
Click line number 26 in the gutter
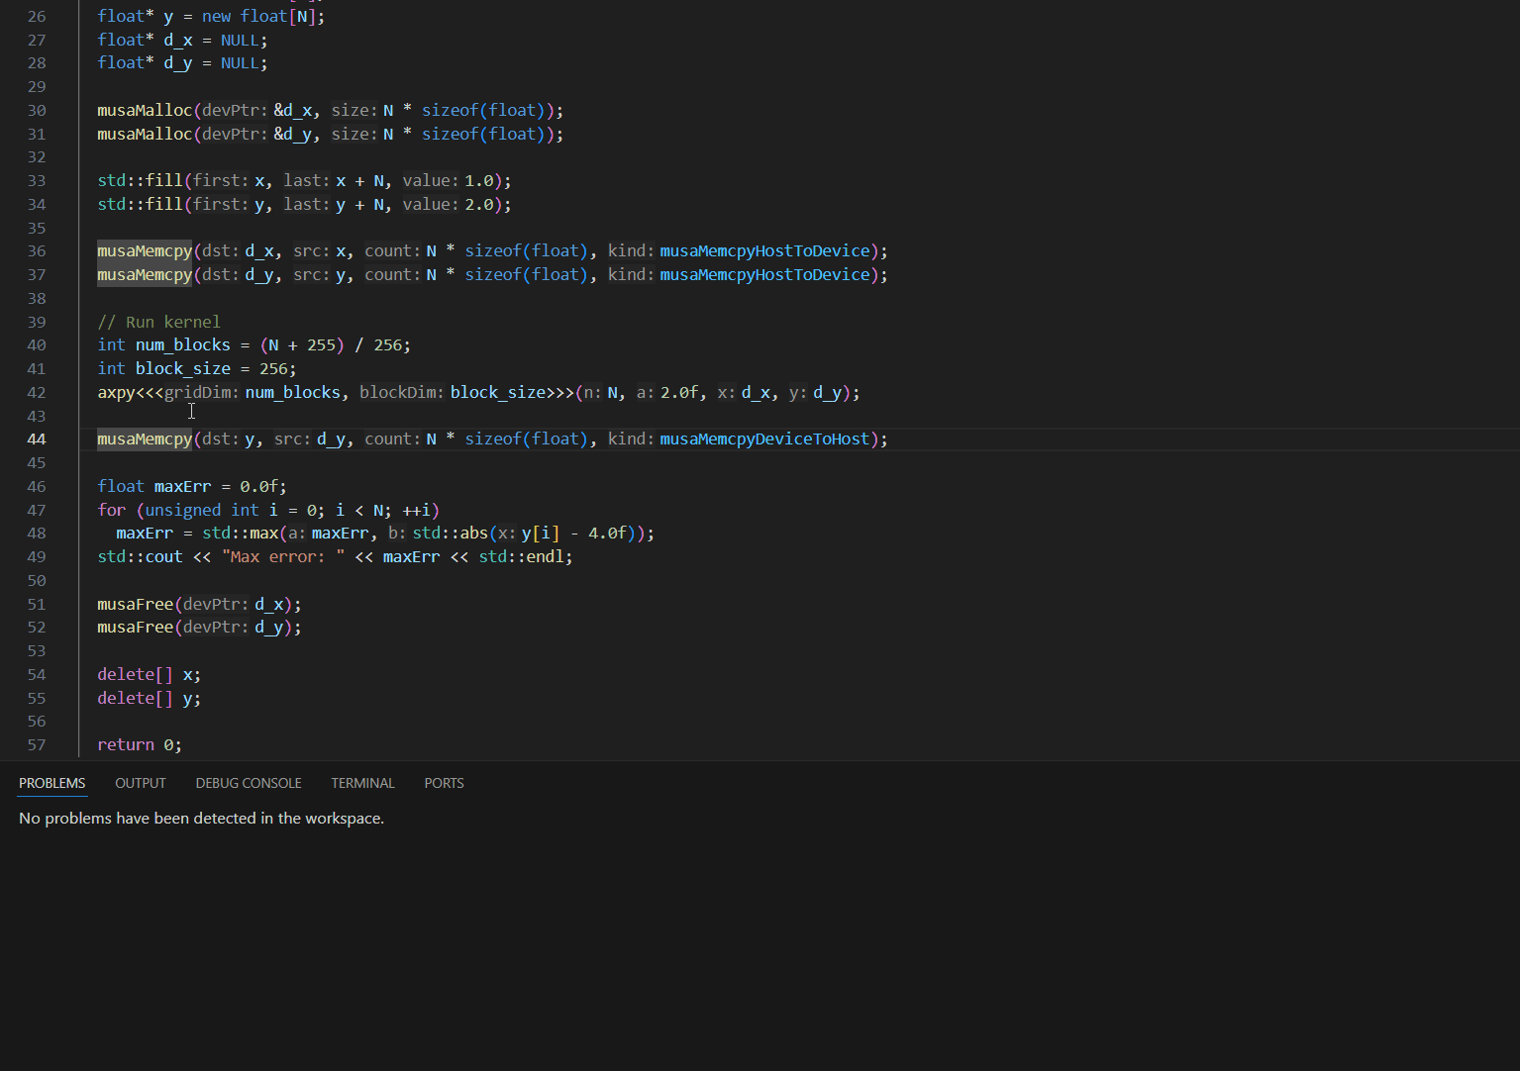(37, 17)
